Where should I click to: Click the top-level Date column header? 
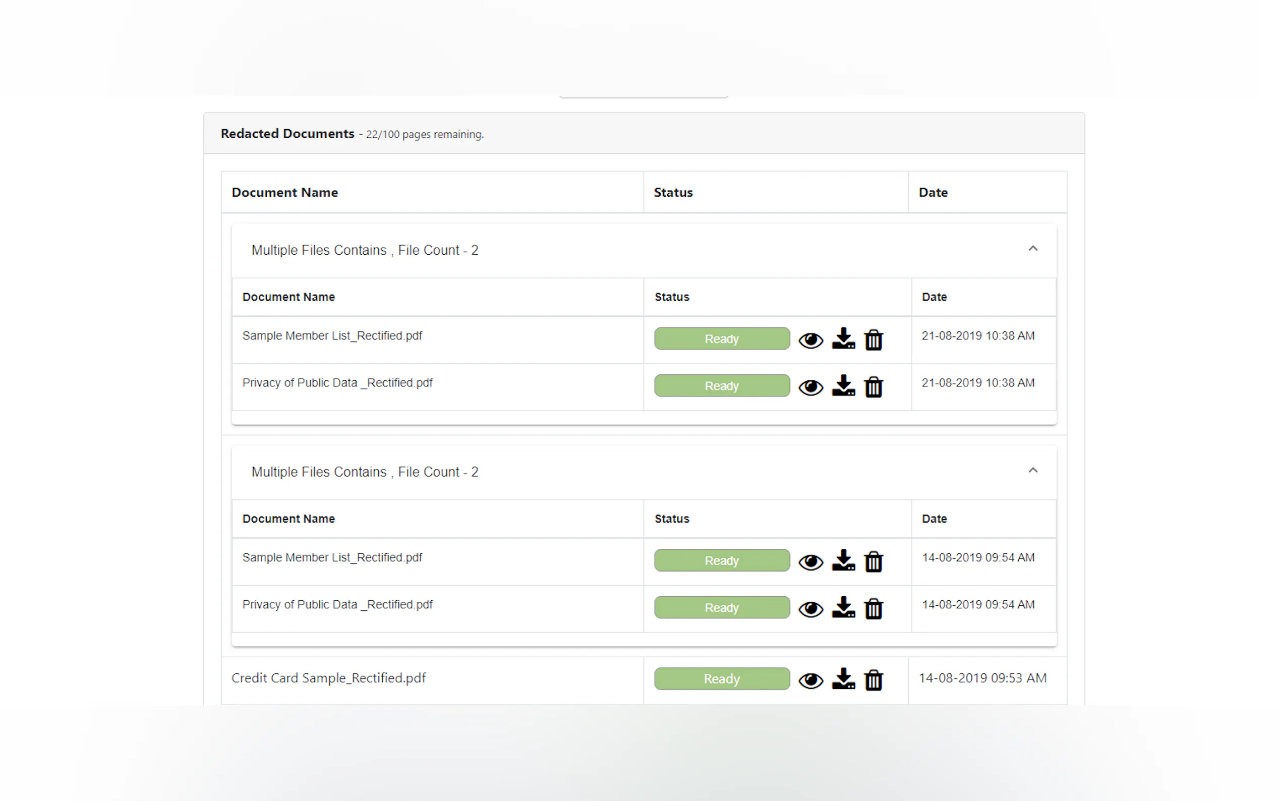click(933, 192)
